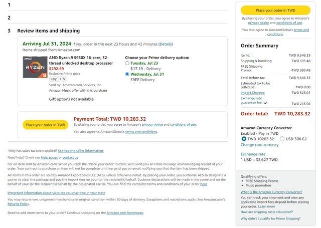Choose TWD 10283.32 currency option
321x228 pixels.
point(244,138)
